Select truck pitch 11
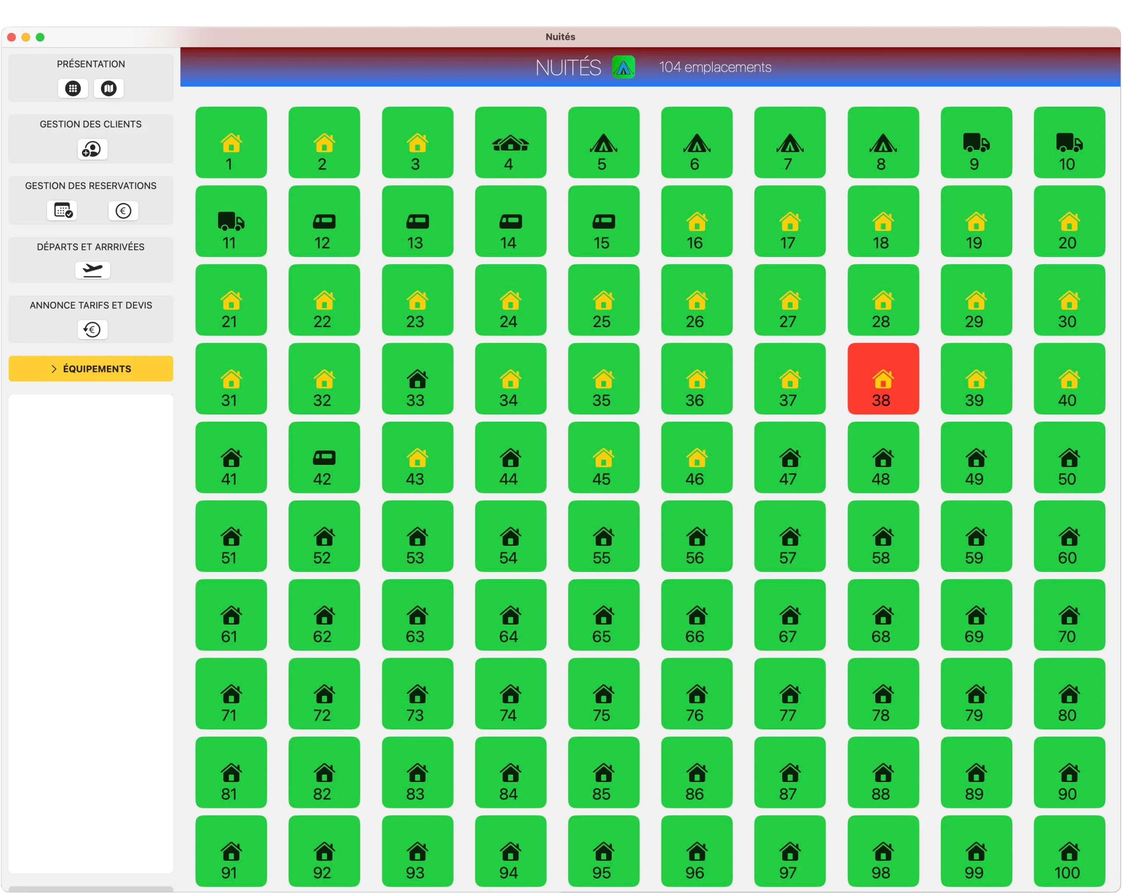 pos(231,221)
